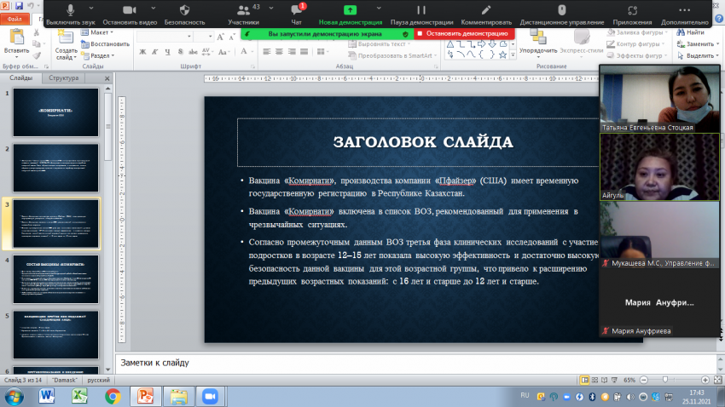Open Zoom Annotate pencil tool

(x=486, y=10)
